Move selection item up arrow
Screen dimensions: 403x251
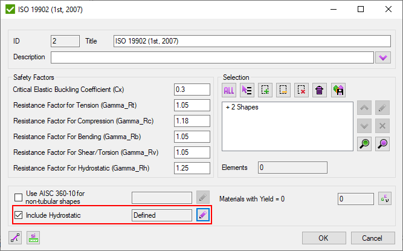point(364,108)
